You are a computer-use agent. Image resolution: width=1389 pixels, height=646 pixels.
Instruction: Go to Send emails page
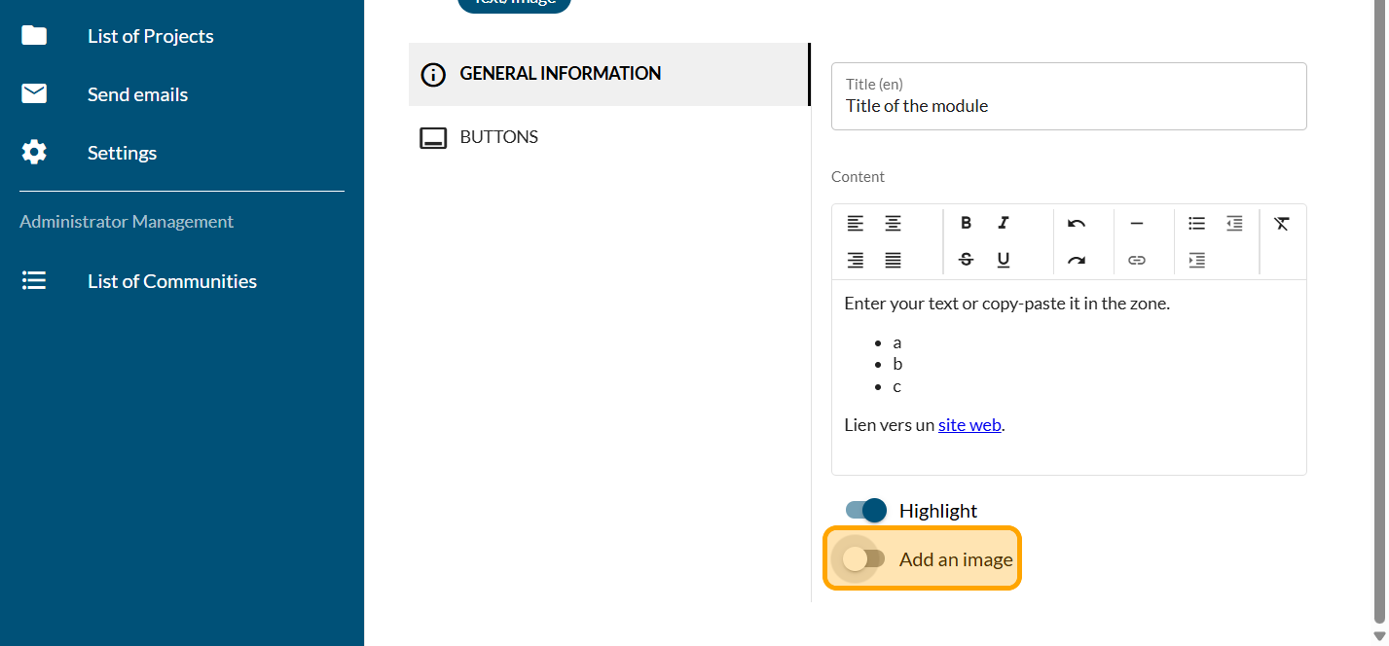[x=137, y=94]
